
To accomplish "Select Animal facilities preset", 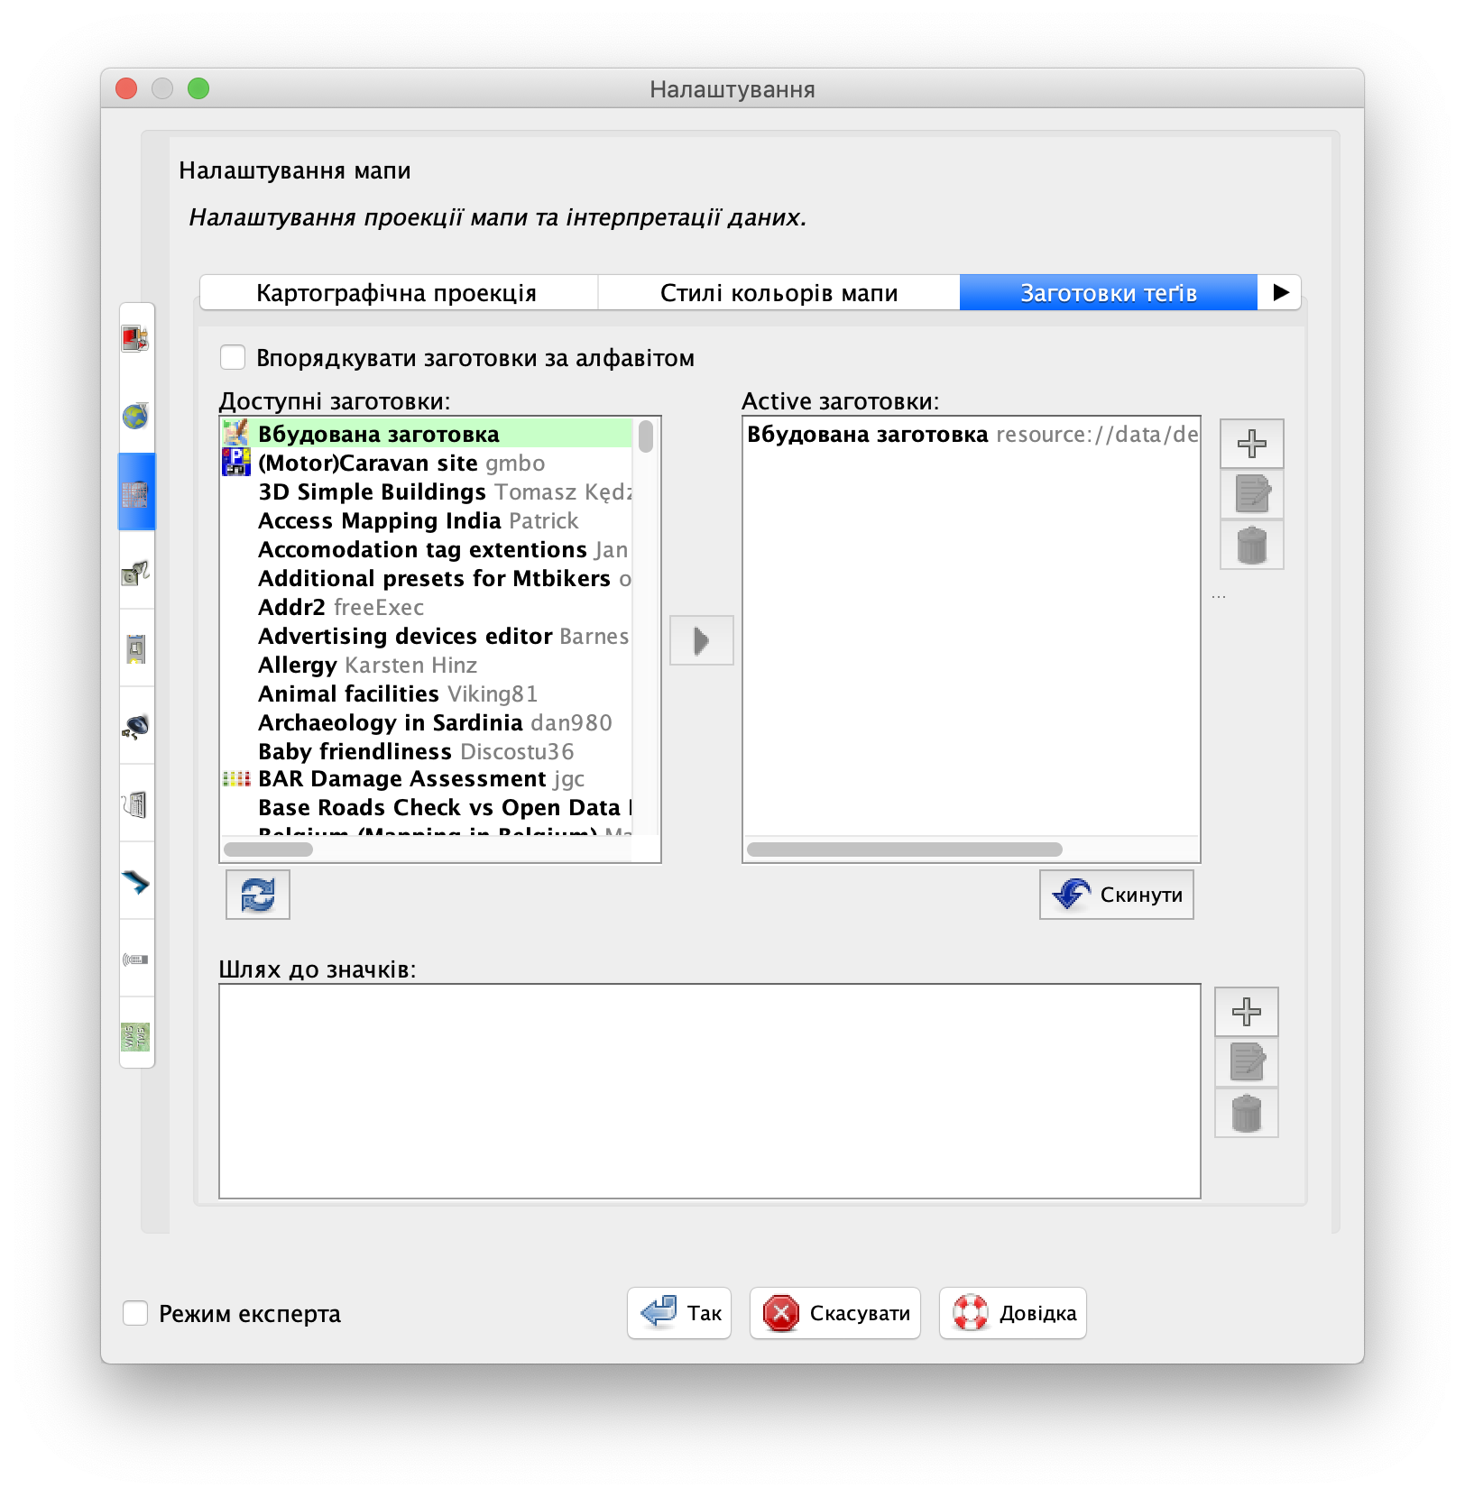I will 427,693.
